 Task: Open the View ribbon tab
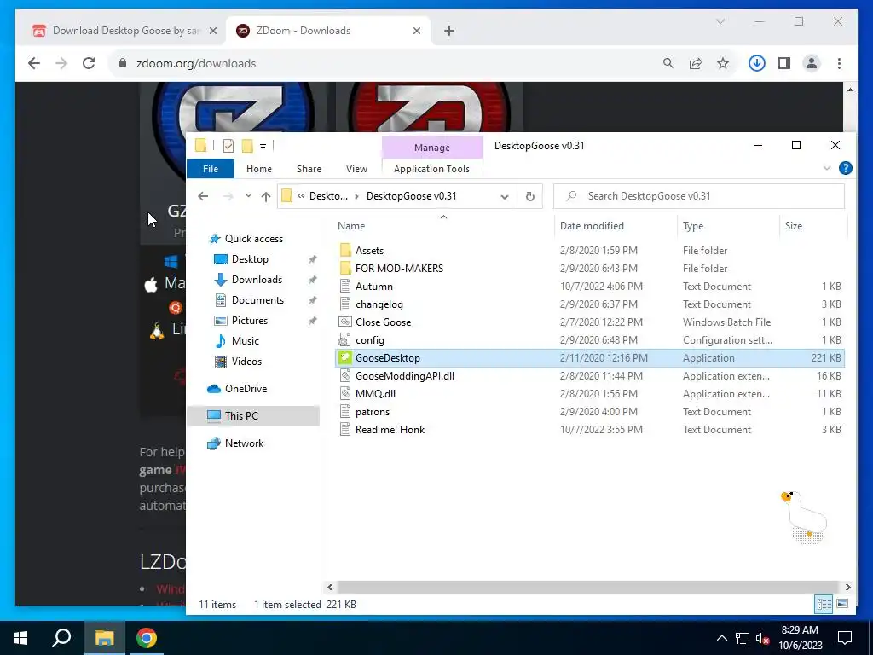tap(357, 169)
